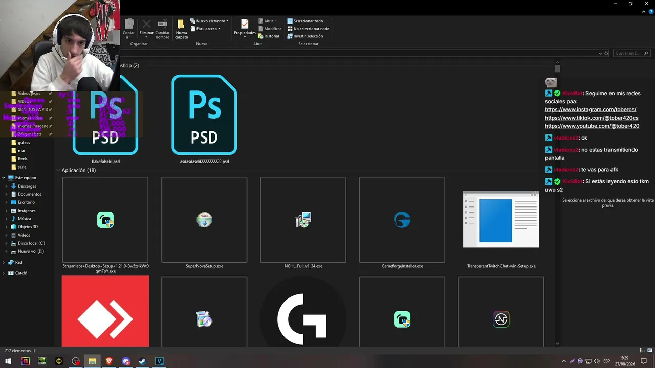The height and width of the screenshot is (368, 655).
Task: Open the NVIDIA app in taskbar
Action: click(x=42, y=361)
